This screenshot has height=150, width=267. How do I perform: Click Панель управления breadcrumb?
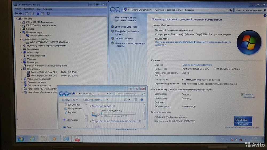pos(141,10)
